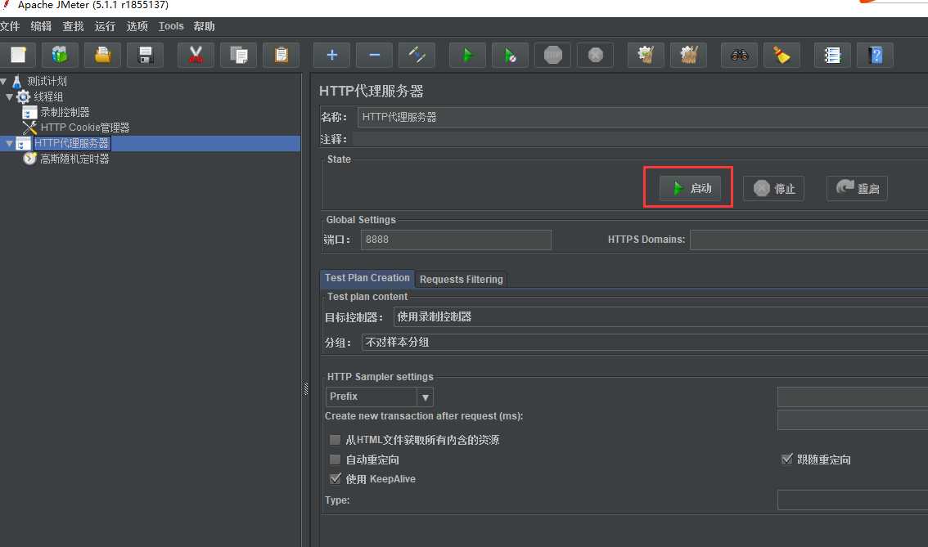The image size is (928, 547).
Task: Open the 运行 menu
Action: click(x=105, y=26)
